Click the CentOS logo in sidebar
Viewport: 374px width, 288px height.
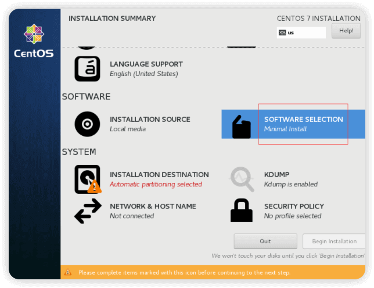click(x=34, y=41)
